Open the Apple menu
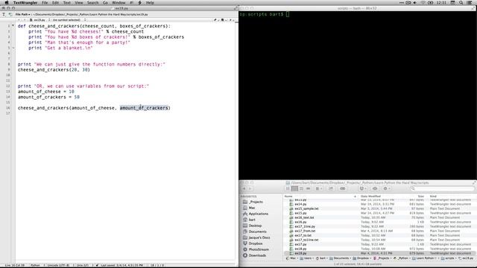Image resolution: width=477 pixels, height=268 pixels. (7, 2)
